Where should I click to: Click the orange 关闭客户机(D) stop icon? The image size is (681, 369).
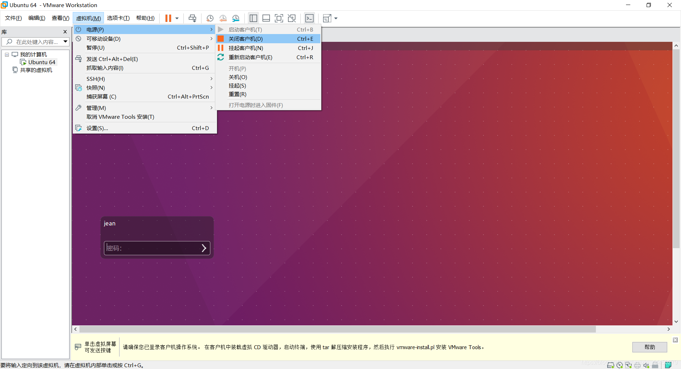tap(221, 39)
